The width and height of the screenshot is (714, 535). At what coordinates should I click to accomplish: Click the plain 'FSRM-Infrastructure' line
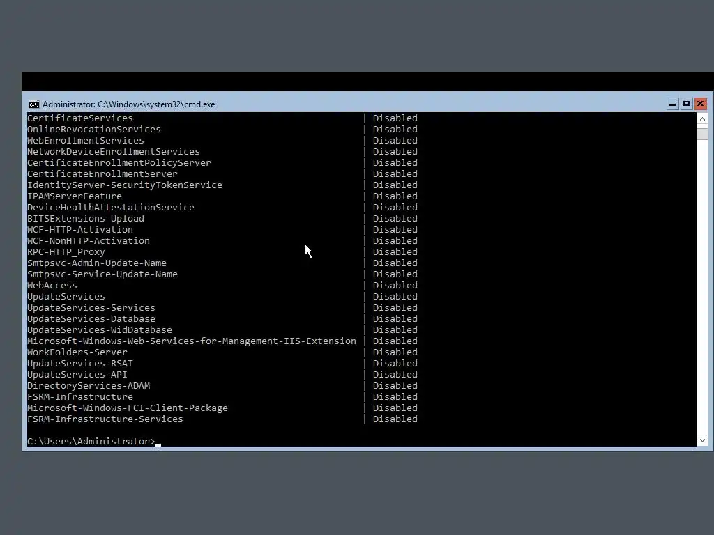point(80,396)
